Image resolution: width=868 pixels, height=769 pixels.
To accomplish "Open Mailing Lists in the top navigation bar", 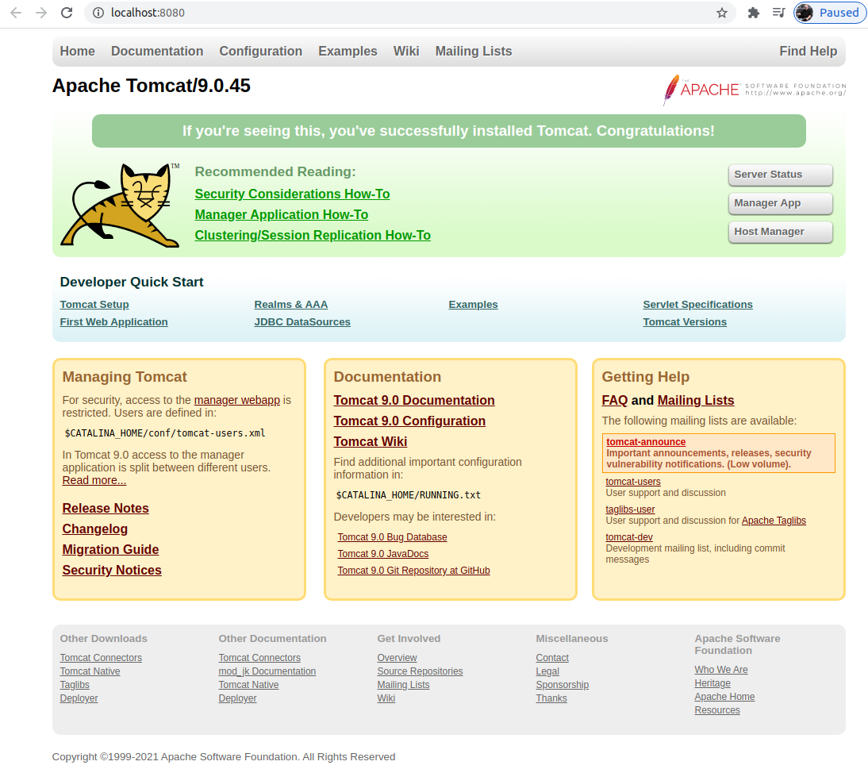I will 474,51.
